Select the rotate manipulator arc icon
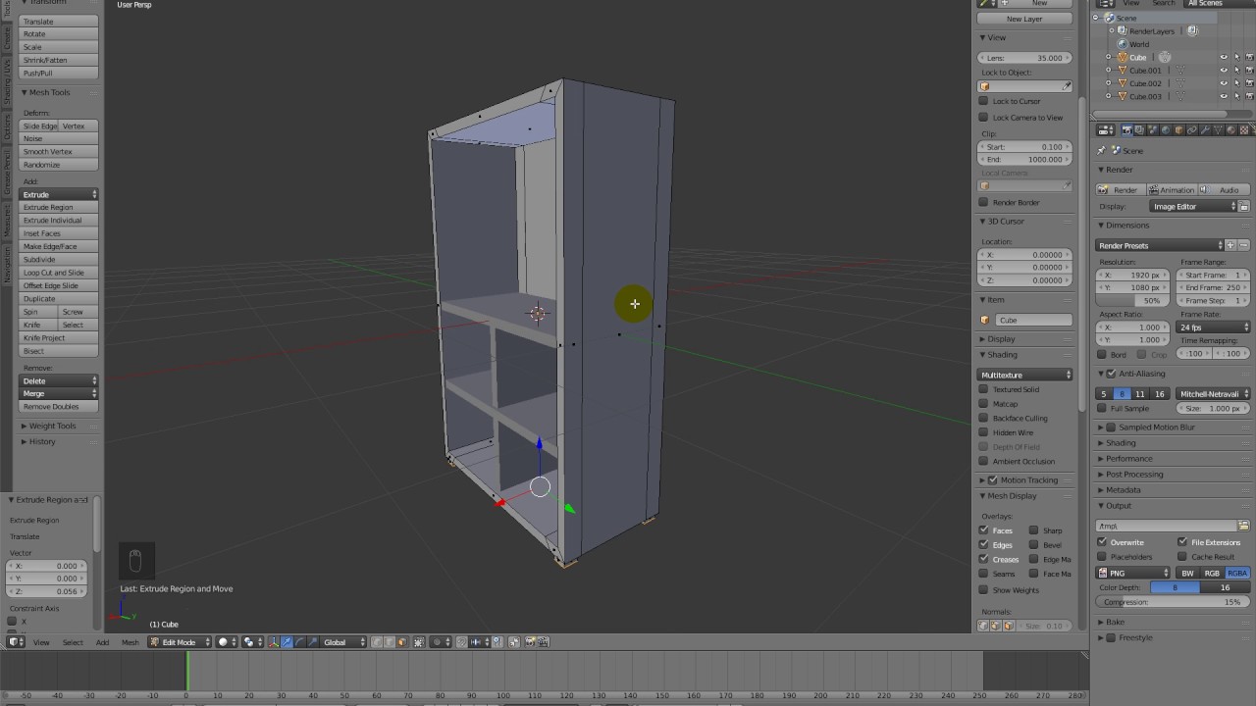 300,642
